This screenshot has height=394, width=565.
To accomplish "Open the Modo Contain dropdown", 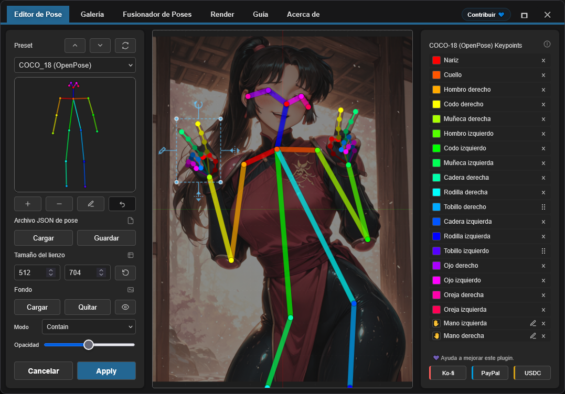I will point(89,327).
